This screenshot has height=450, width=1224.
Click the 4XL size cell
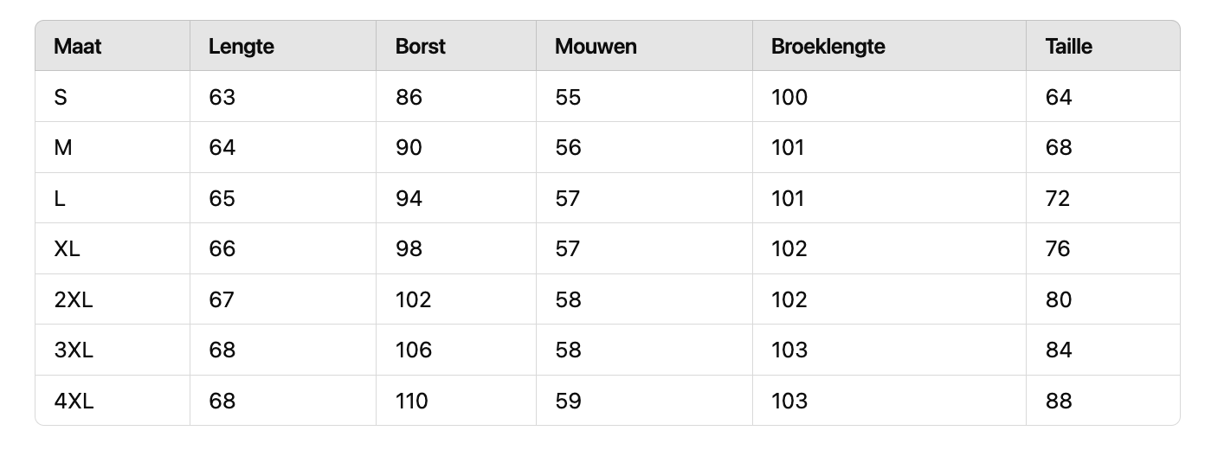point(74,401)
